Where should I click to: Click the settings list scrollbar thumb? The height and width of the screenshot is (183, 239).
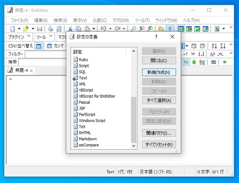pos(134,120)
